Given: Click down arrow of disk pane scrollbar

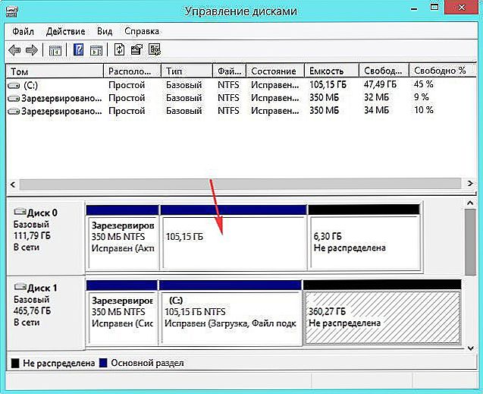Looking at the screenshot, I should click(x=470, y=348).
